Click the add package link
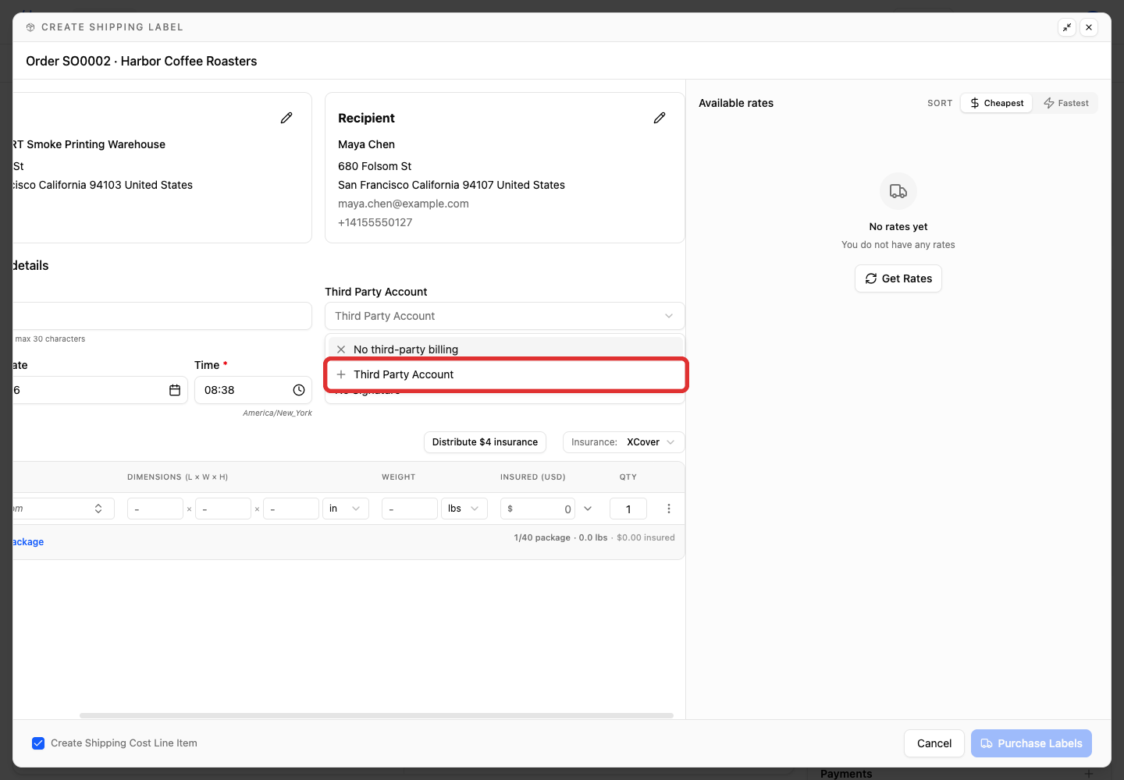 click(x=28, y=542)
